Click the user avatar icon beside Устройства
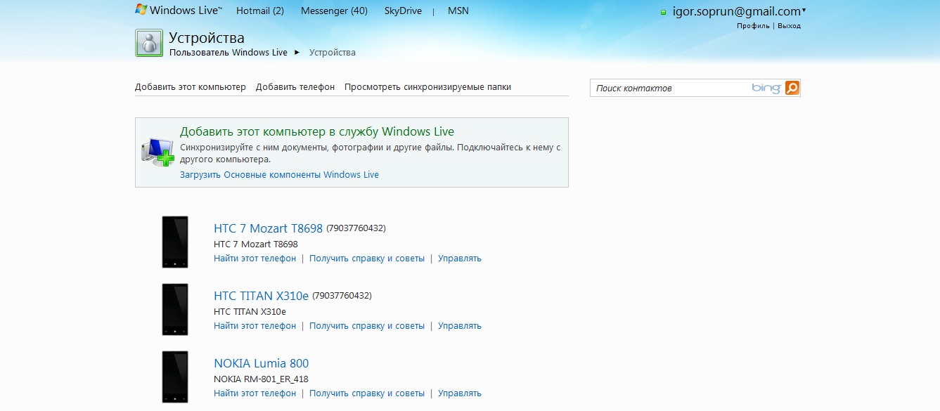The height and width of the screenshot is (411, 940). 149,43
